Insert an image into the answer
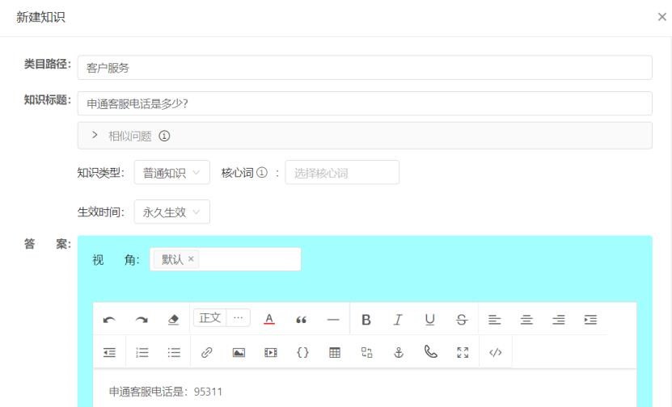The width and height of the screenshot is (672, 407). (x=239, y=352)
